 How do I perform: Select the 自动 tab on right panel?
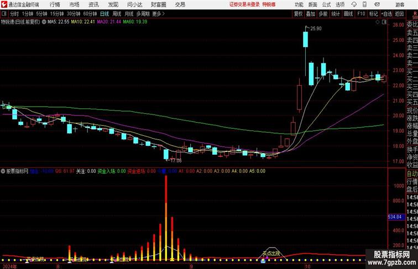(x=412, y=174)
